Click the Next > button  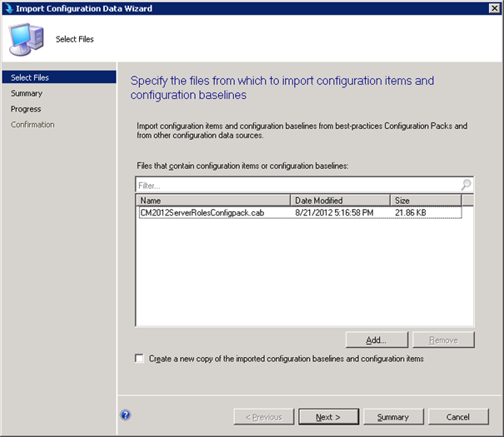(328, 417)
